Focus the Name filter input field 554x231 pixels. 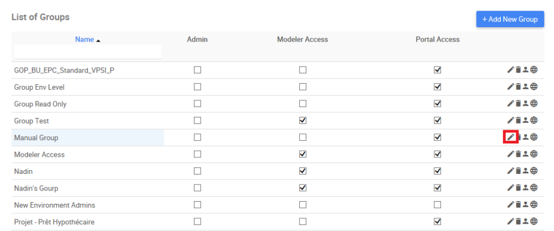point(88,52)
